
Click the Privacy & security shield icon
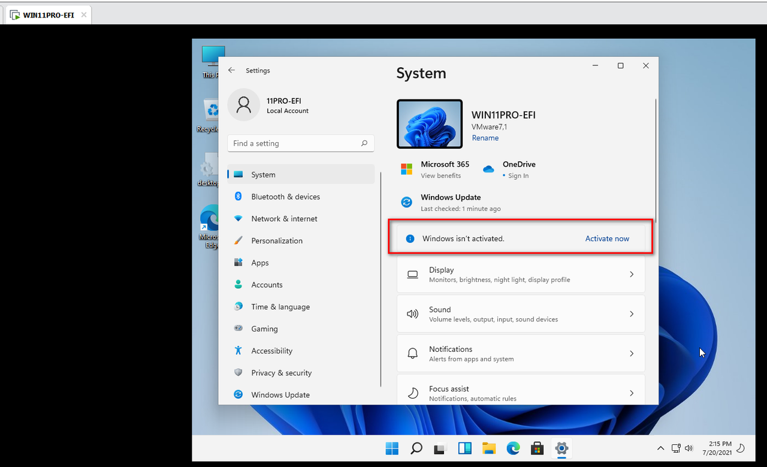click(x=238, y=372)
